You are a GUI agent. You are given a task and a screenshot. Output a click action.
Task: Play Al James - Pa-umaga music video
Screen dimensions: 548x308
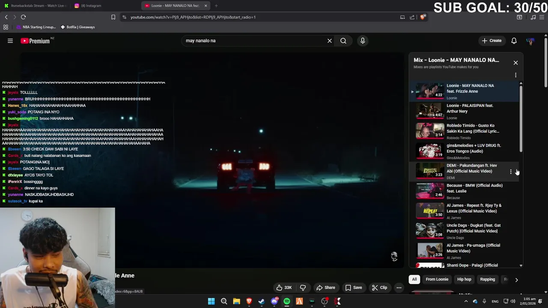pyautogui.click(x=464, y=251)
